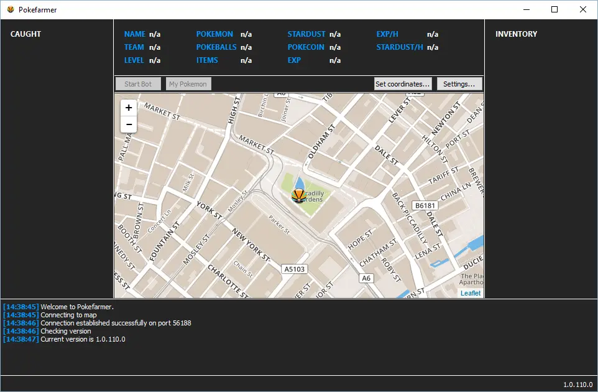Click the EXP/H stat label
The image size is (598, 392).
coord(387,34)
